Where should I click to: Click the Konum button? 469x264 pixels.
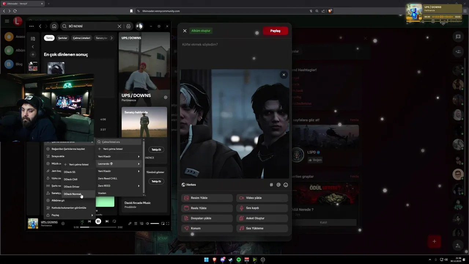point(207,228)
